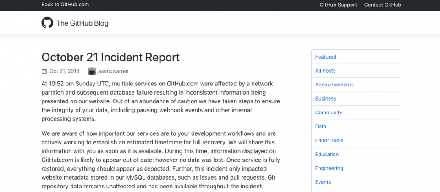Click the GitHub Octocat logo icon
The width and height of the screenshot is (440, 192).
(x=47, y=23)
